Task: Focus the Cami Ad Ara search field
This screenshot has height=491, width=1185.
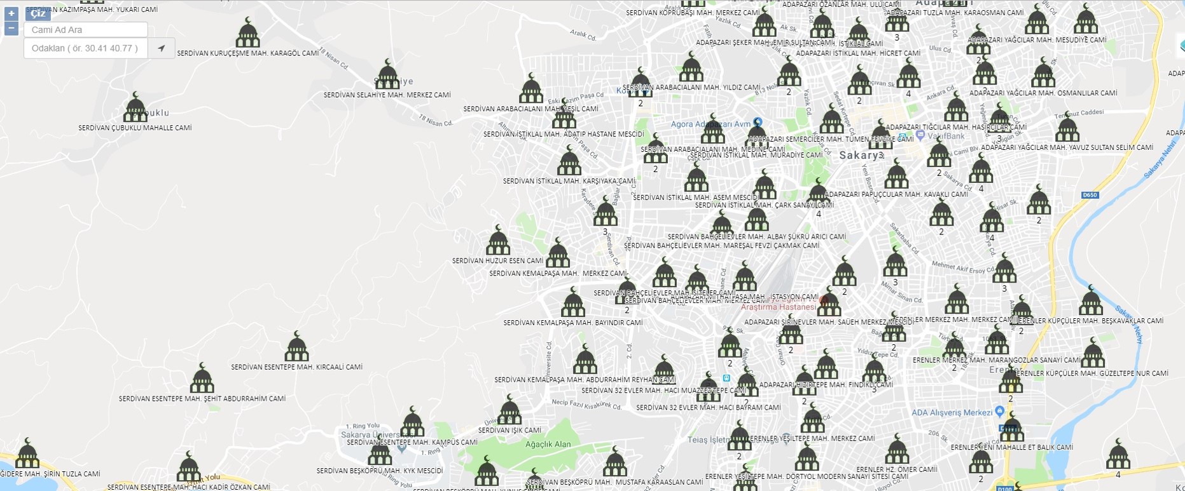Action: 86,30
